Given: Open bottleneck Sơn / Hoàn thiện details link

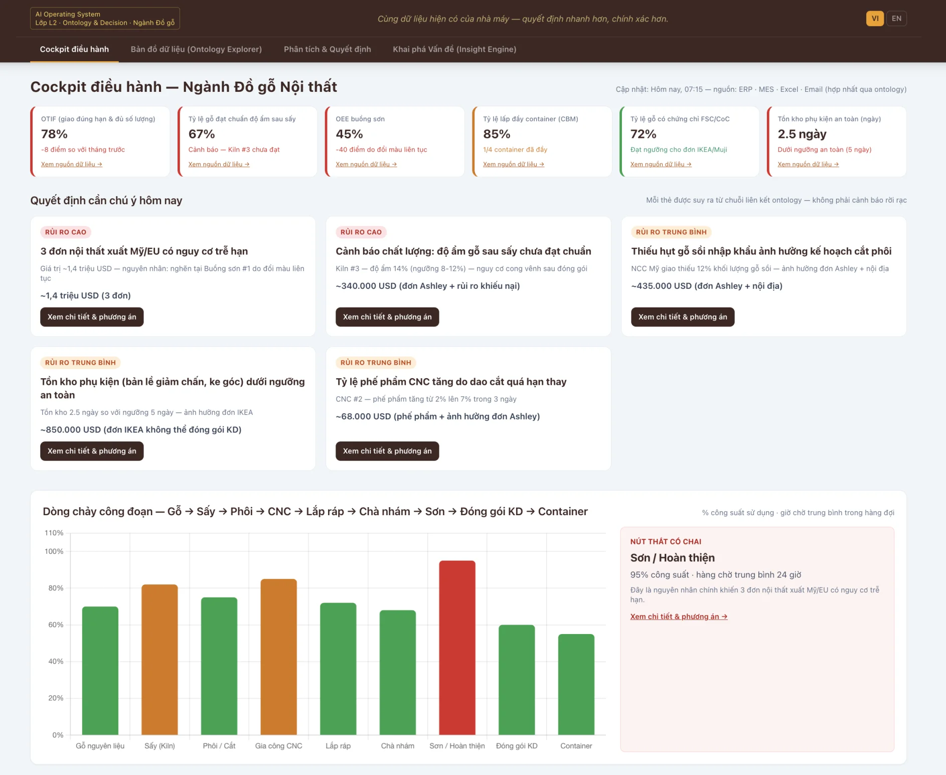Looking at the screenshot, I should click(679, 616).
